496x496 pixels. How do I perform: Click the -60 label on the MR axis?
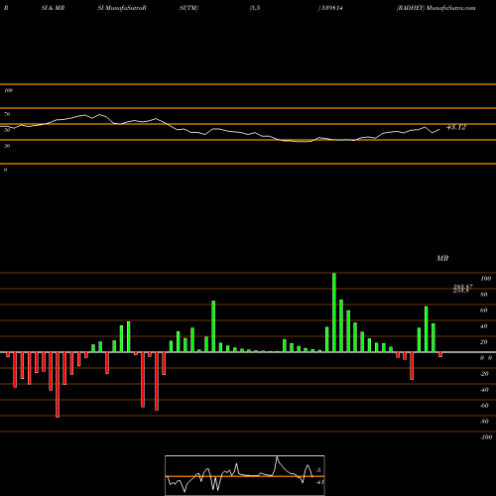coord(484,406)
